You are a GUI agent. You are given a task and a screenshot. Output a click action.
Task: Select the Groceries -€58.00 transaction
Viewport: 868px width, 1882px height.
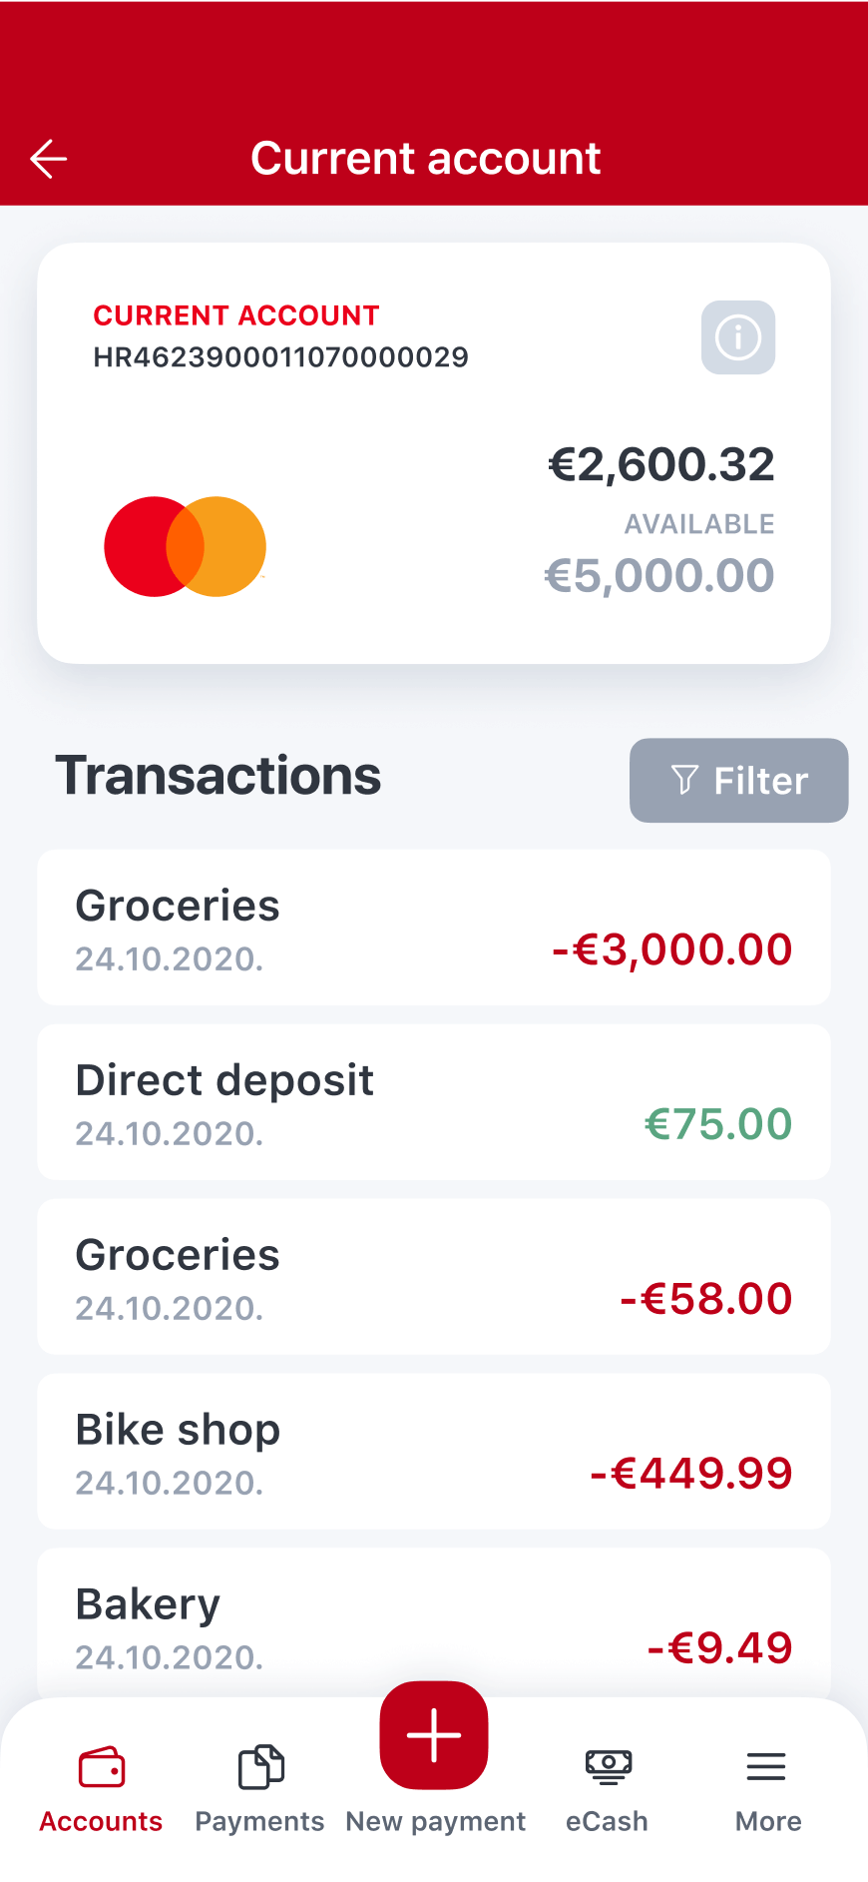pyautogui.click(x=434, y=1277)
